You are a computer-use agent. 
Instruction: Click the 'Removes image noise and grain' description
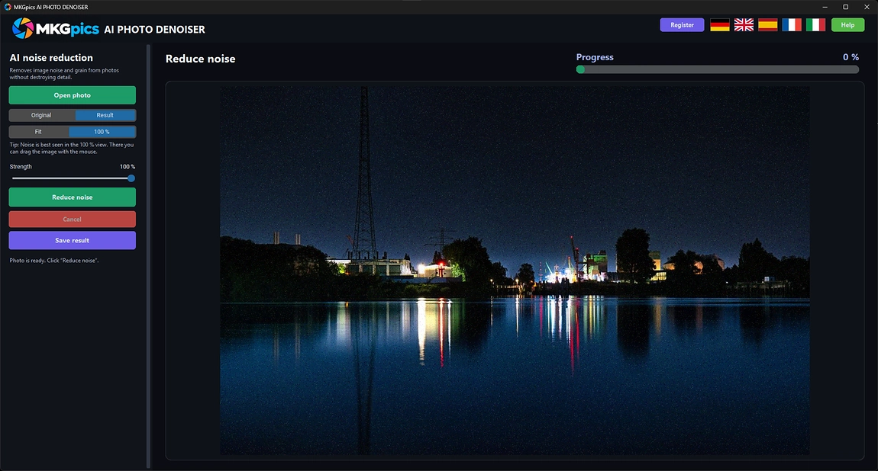pyautogui.click(x=64, y=74)
